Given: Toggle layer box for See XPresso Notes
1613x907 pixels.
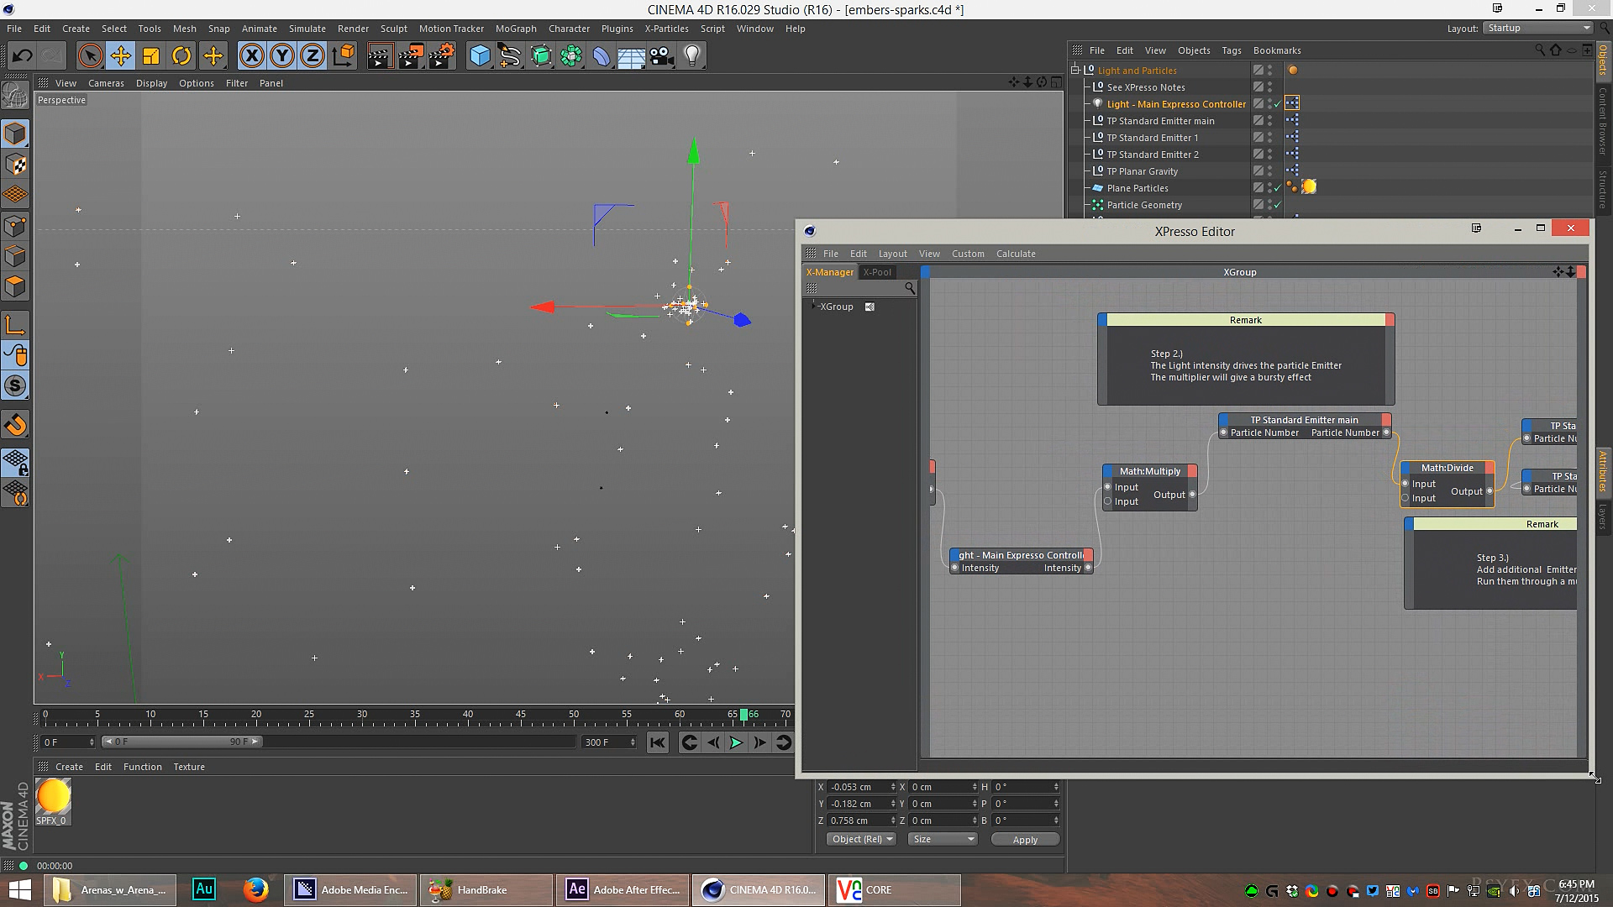Looking at the screenshot, I should coord(1258,87).
